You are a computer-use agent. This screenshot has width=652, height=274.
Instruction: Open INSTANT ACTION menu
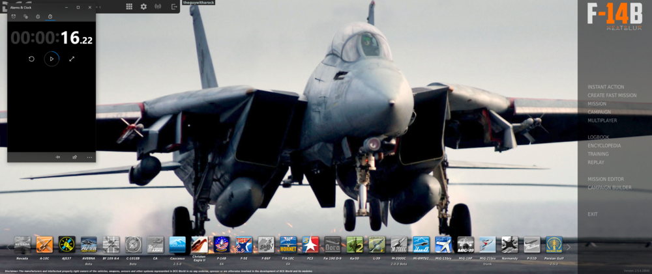click(606, 87)
